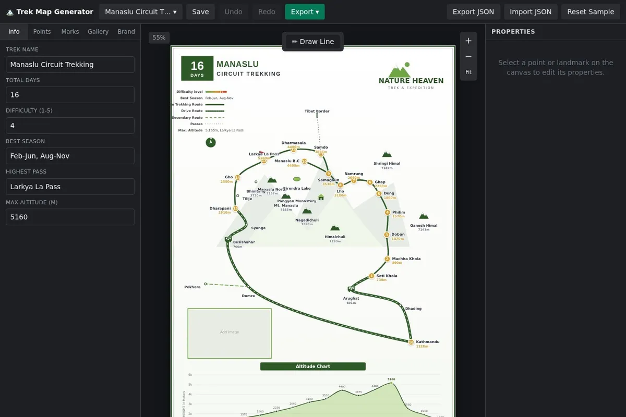Select the Dharapani route point

235,208
